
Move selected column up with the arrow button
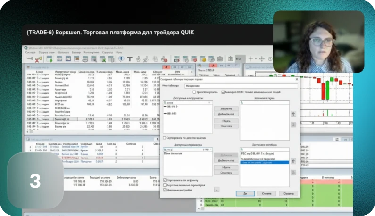click(293, 161)
